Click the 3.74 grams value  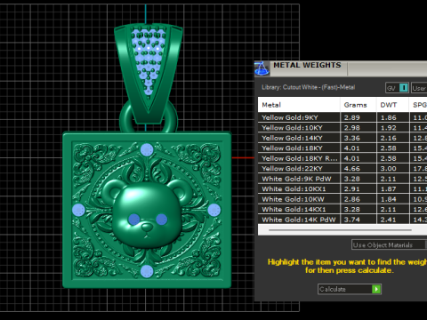coord(352,220)
